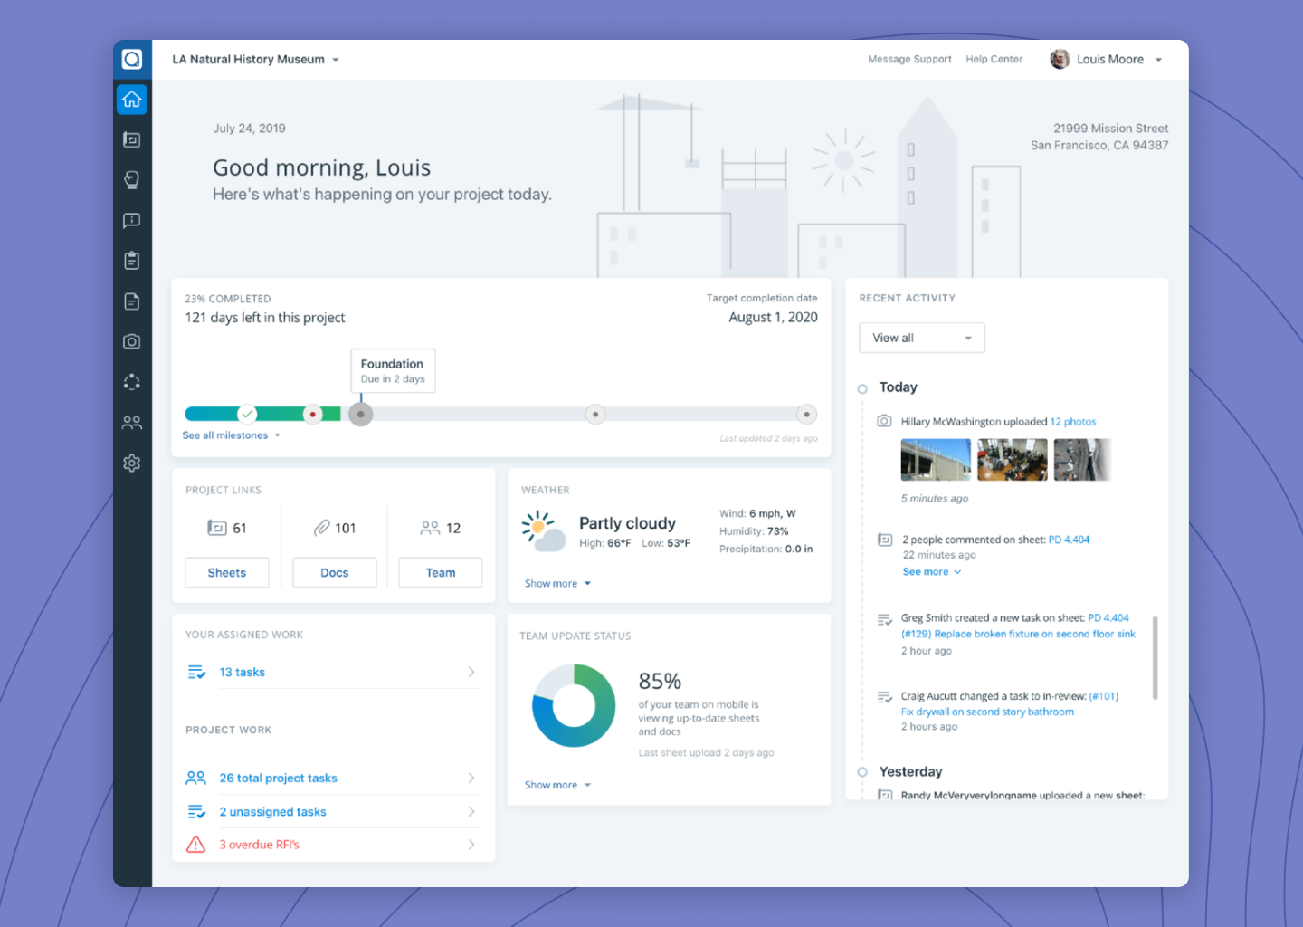
Task: Click the app logo in sidebar
Action: pyautogui.click(x=132, y=59)
